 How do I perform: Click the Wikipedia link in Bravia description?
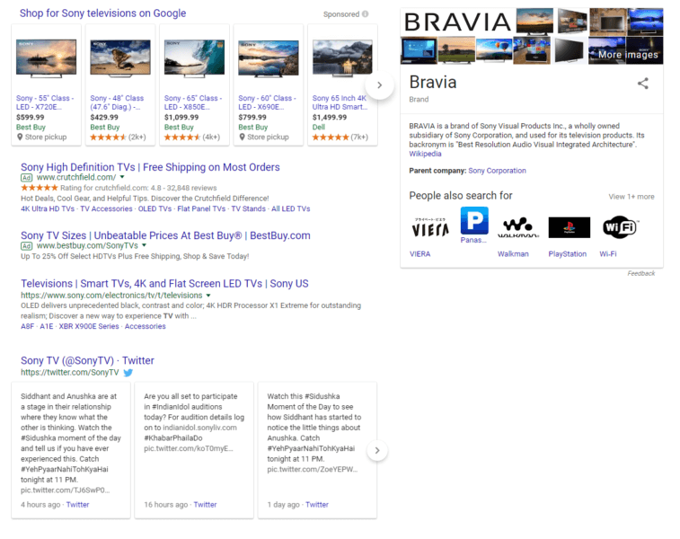point(425,154)
